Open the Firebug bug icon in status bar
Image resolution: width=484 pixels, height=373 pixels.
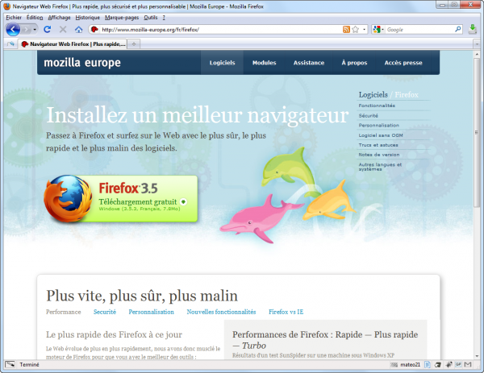(x=449, y=365)
